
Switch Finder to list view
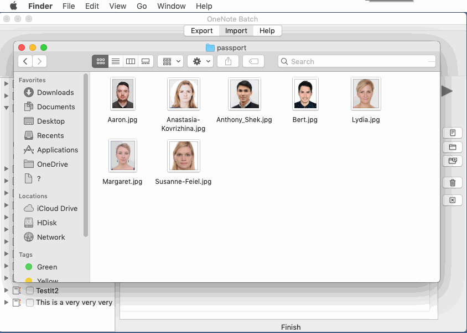(x=116, y=61)
